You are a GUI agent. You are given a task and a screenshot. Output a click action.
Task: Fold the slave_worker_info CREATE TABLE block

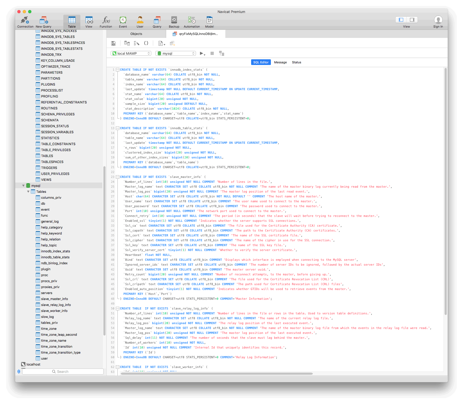[117, 367]
